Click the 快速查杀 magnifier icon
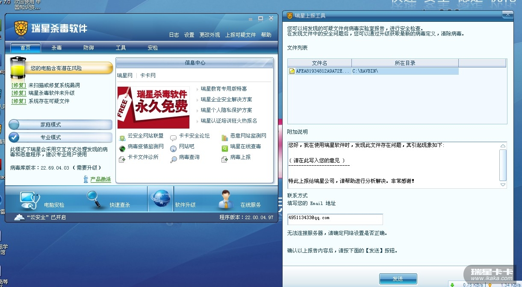 (x=94, y=199)
